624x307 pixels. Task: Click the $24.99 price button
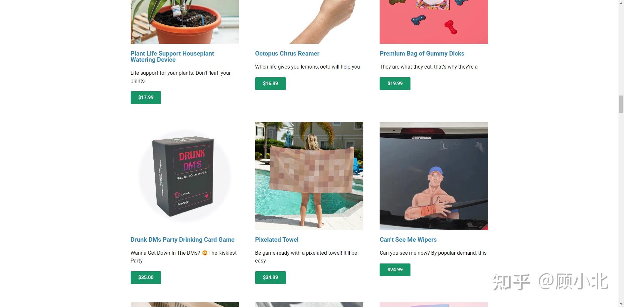tap(395, 270)
